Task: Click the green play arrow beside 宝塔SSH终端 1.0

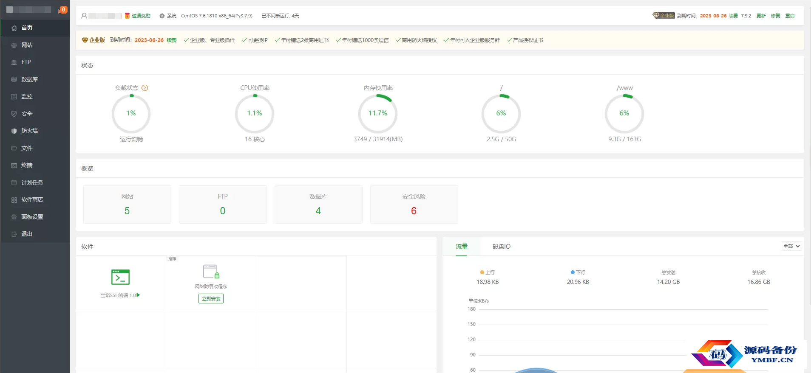Action: [138, 295]
